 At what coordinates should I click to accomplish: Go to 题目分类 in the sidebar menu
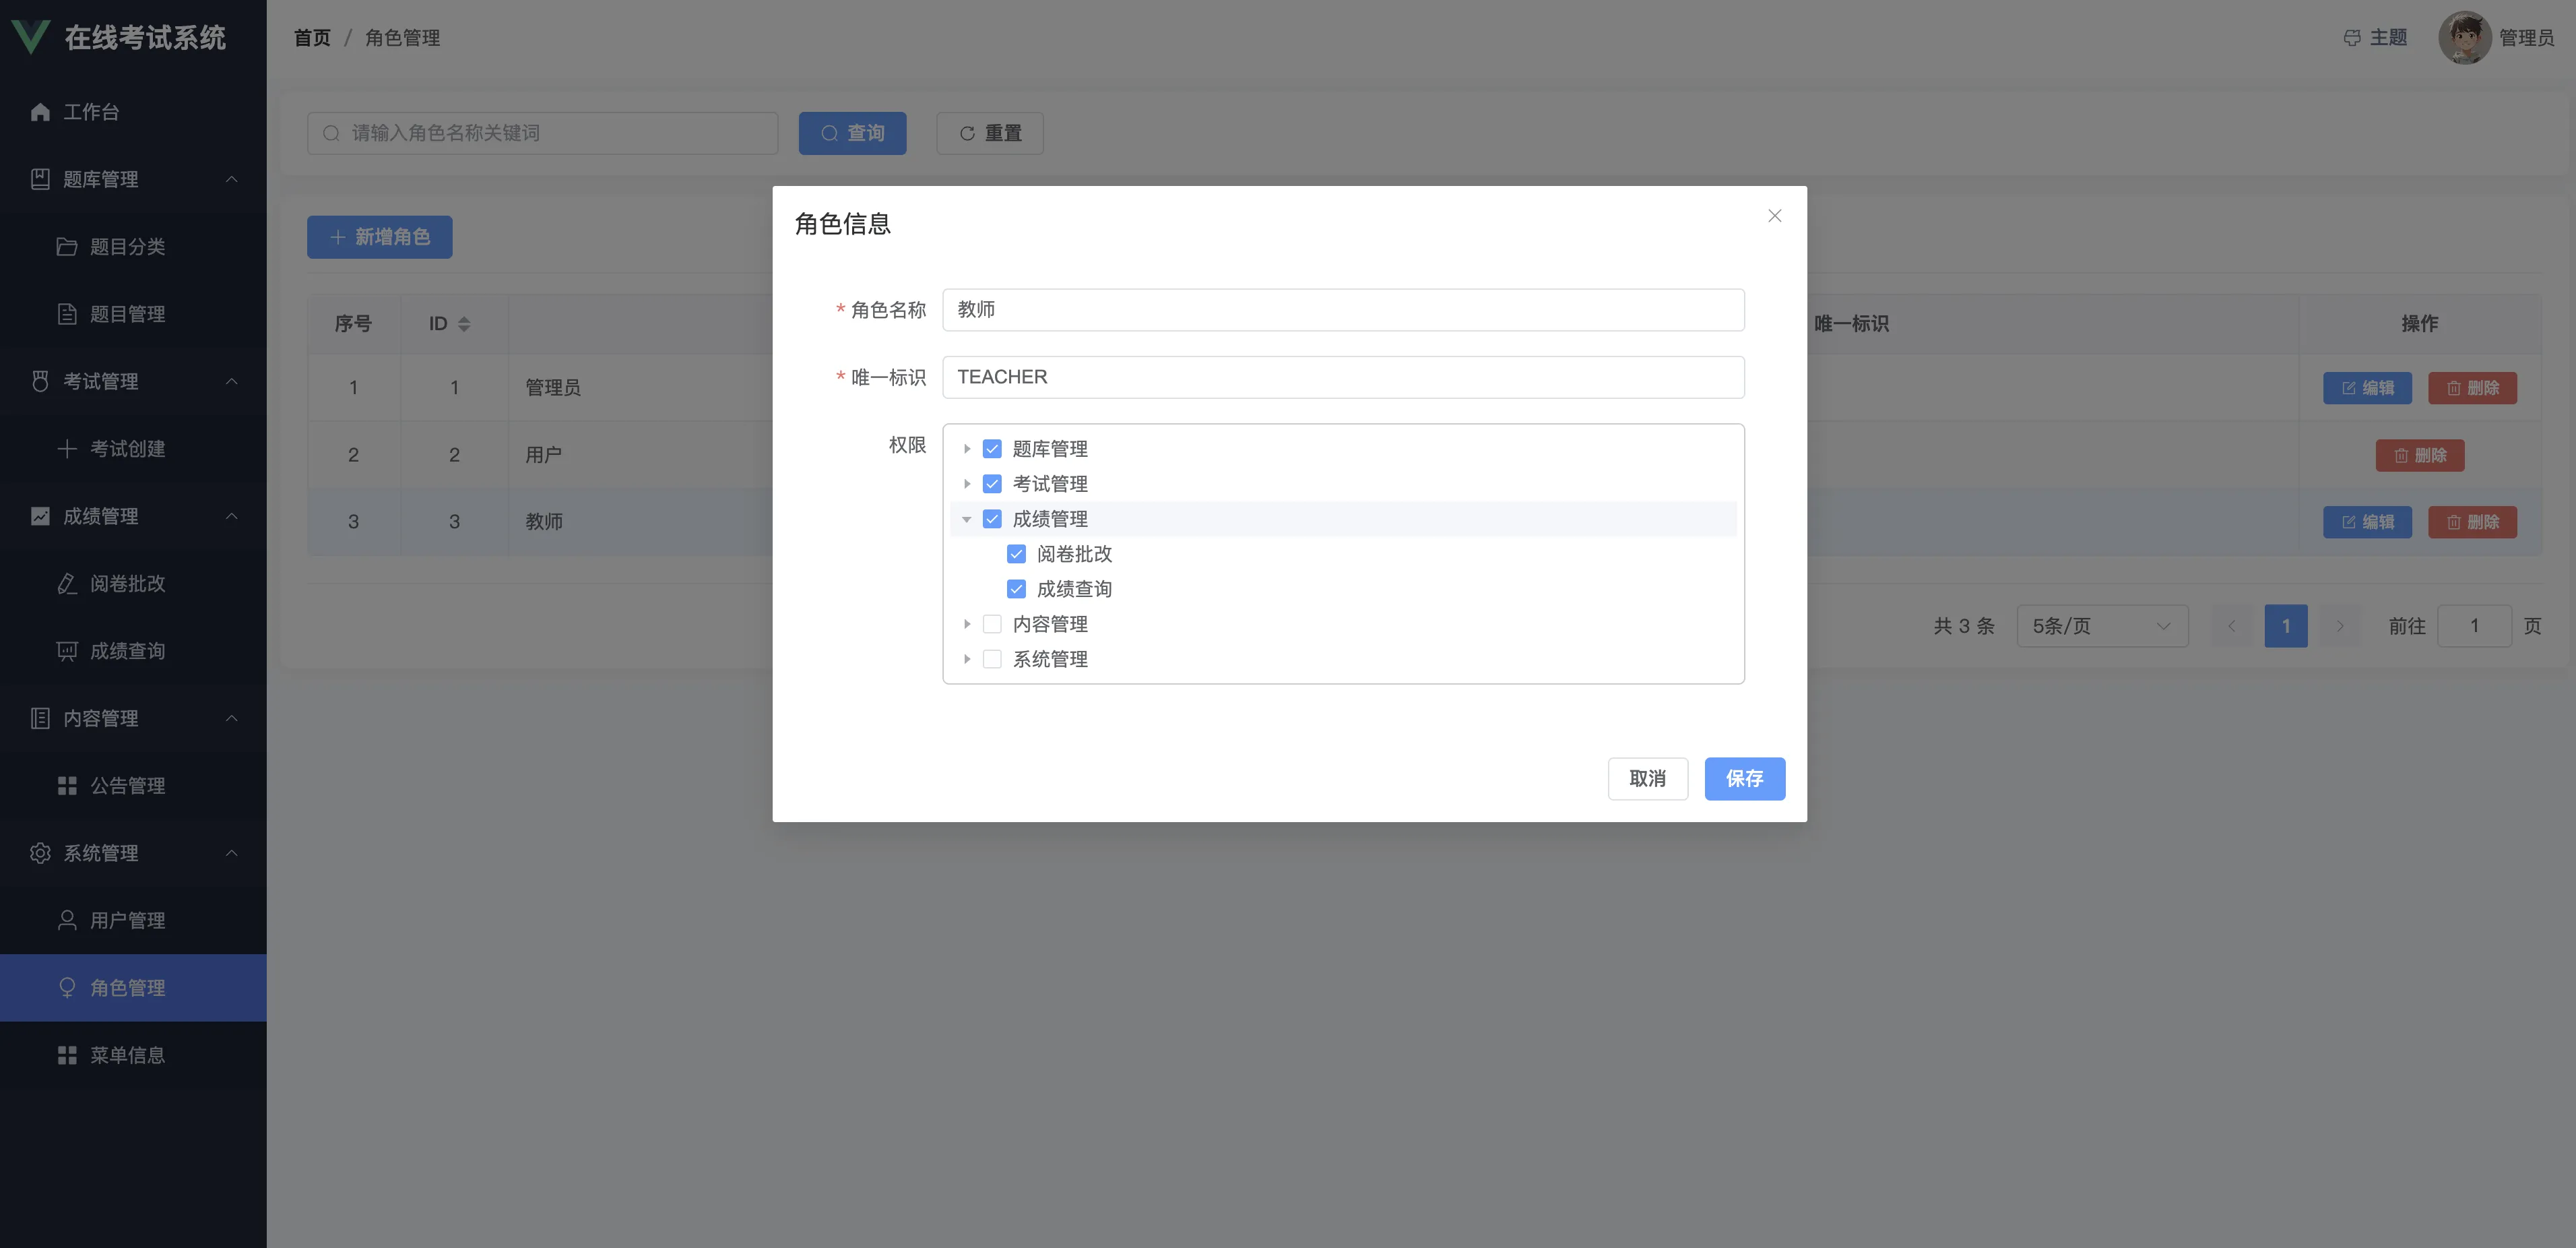[x=127, y=247]
